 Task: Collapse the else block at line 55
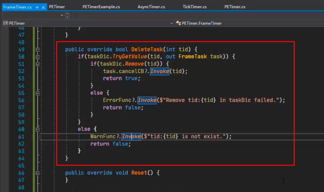pos(38,93)
